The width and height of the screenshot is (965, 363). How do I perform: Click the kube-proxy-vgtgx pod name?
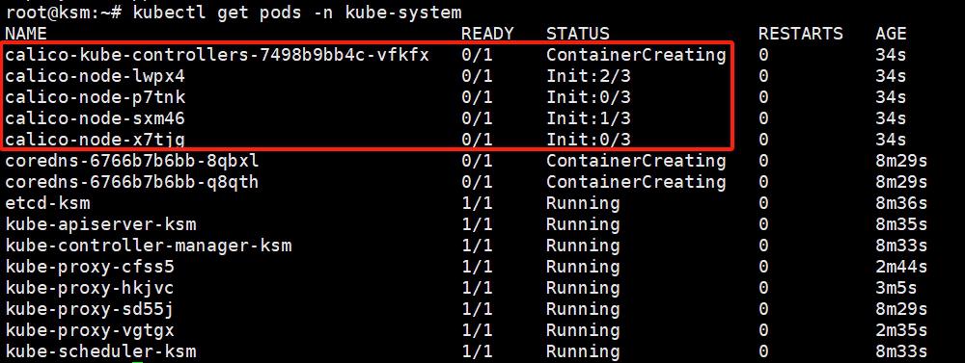90,330
